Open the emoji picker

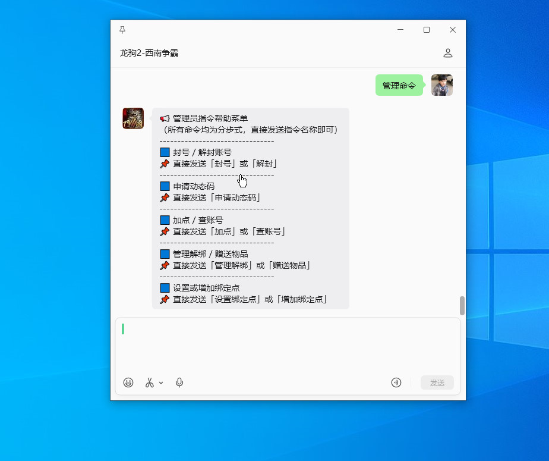pyautogui.click(x=128, y=382)
